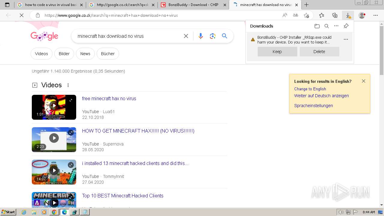Open the tab actions menu icon
This screenshot has height=216, width=384.
(x=7, y=5)
